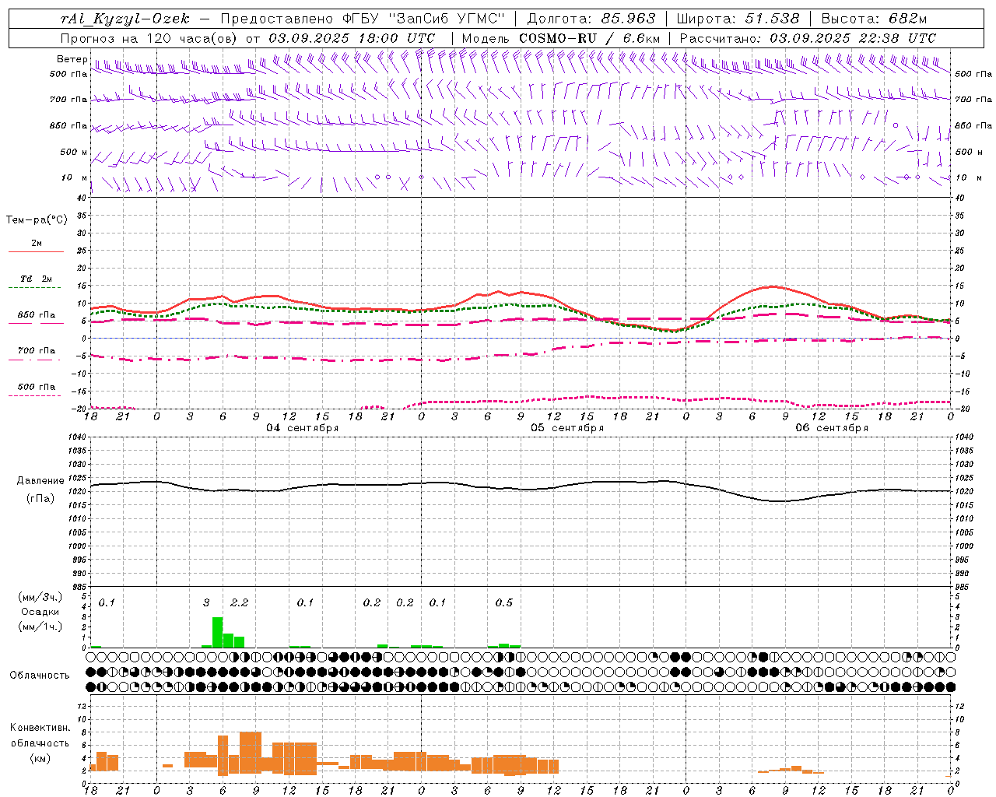Click the first cloud circle in the top cloudiness row
Image resolution: width=996 pixels, height=797 pixels.
(91, 658)
